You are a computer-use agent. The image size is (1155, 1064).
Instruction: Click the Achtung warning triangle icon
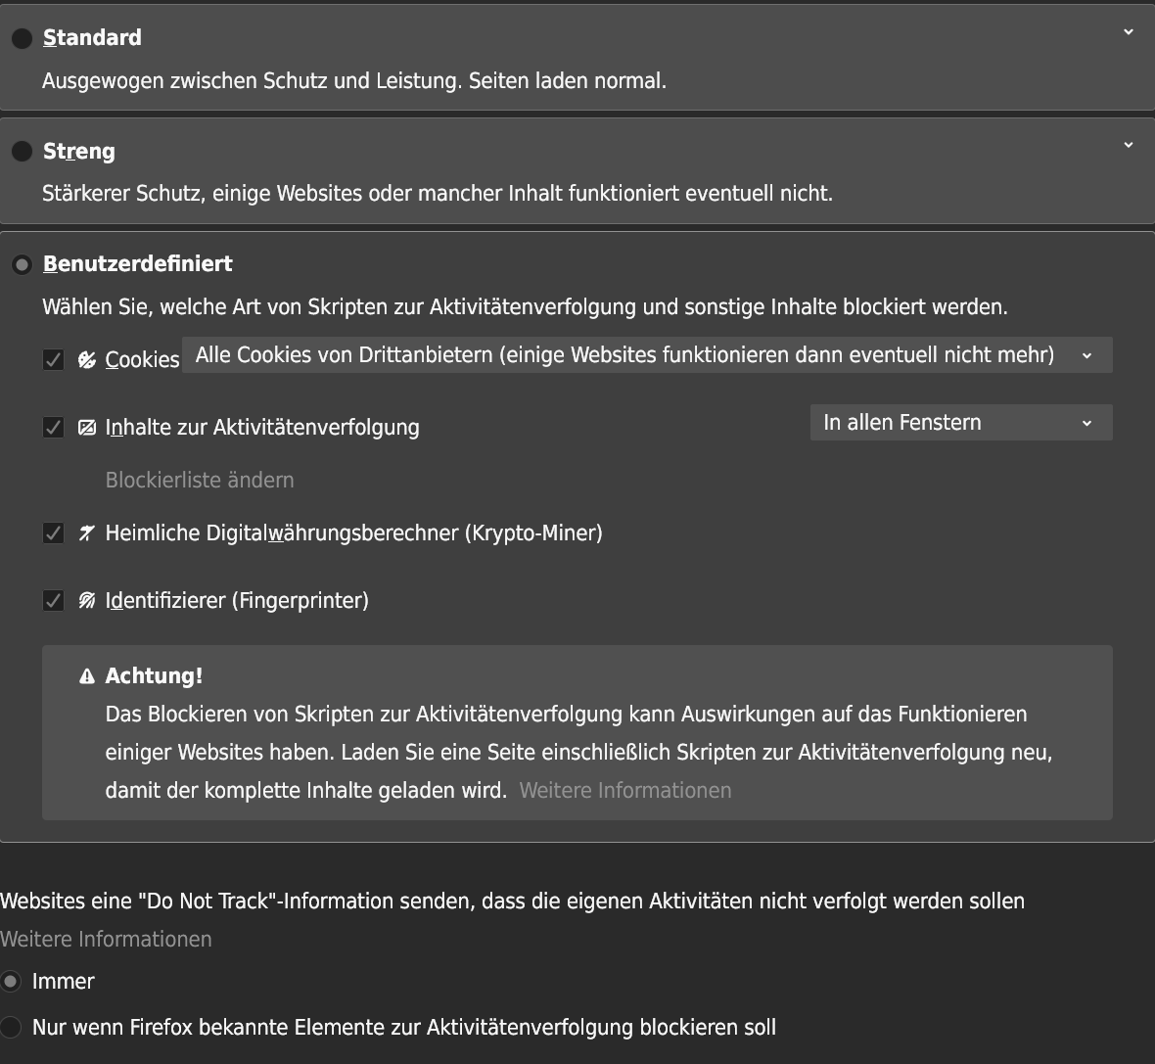pos(87,676)
